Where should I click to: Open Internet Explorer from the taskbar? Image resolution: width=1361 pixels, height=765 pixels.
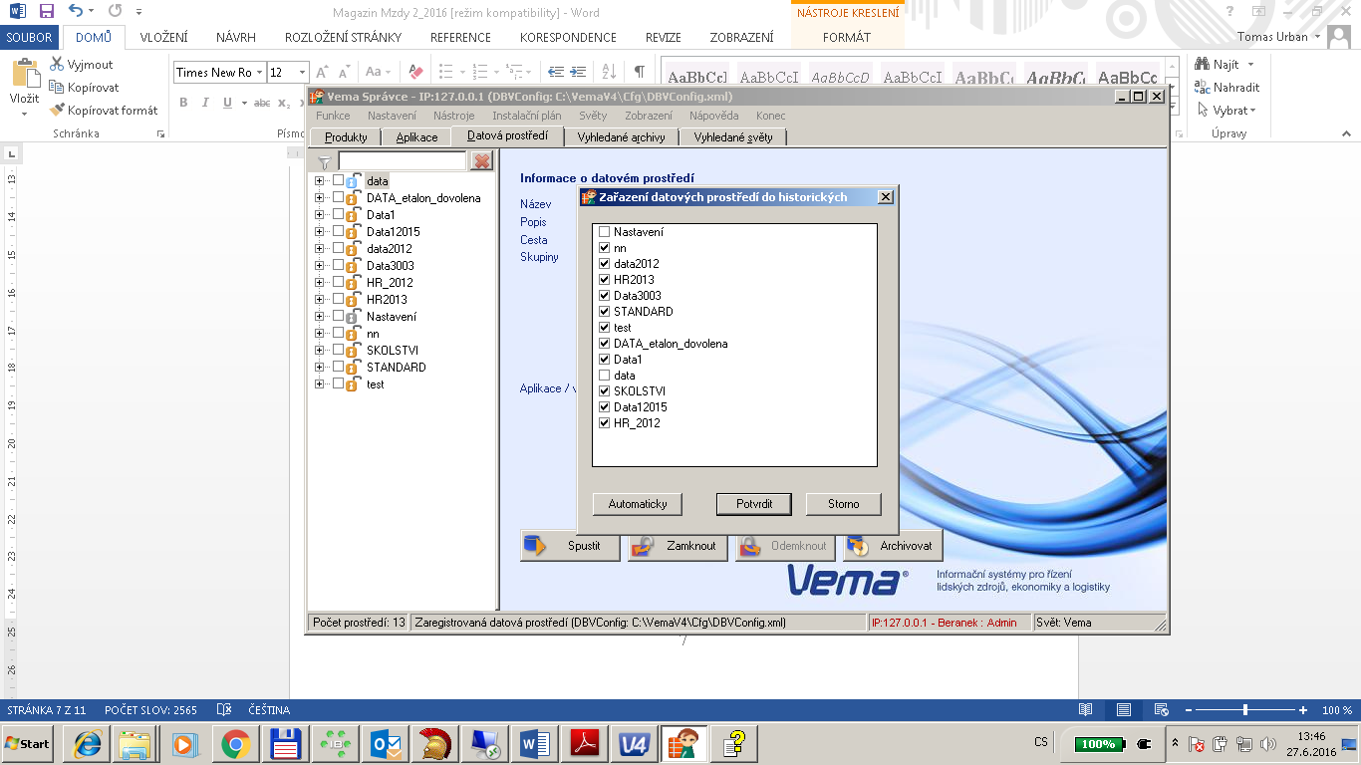(86, 744)
